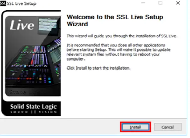The width and height of the screenshot is (190, 138).
Task: Select the 'Welcome to the SSL Live Setup Wizard' heading
Action: [115, 20]
